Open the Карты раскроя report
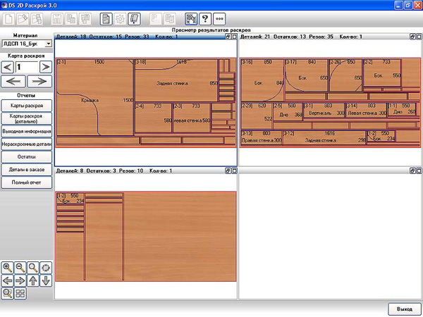Screen dimensions: 423x317 coord(27,106)
